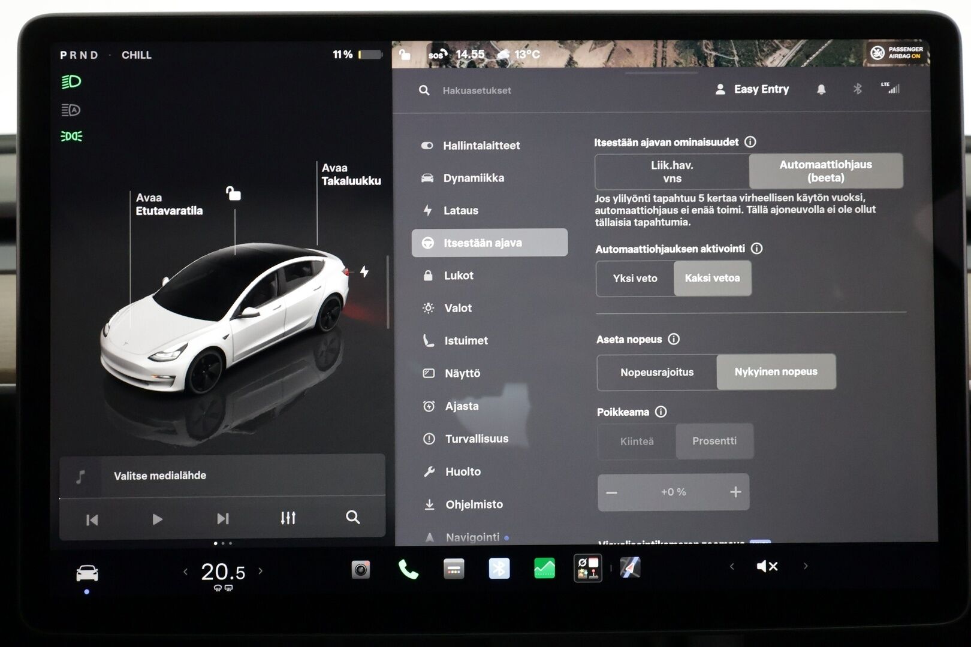971x647 pixels.
Task: Select Prosentti offset mode
Action: click(x=714, y=441)
